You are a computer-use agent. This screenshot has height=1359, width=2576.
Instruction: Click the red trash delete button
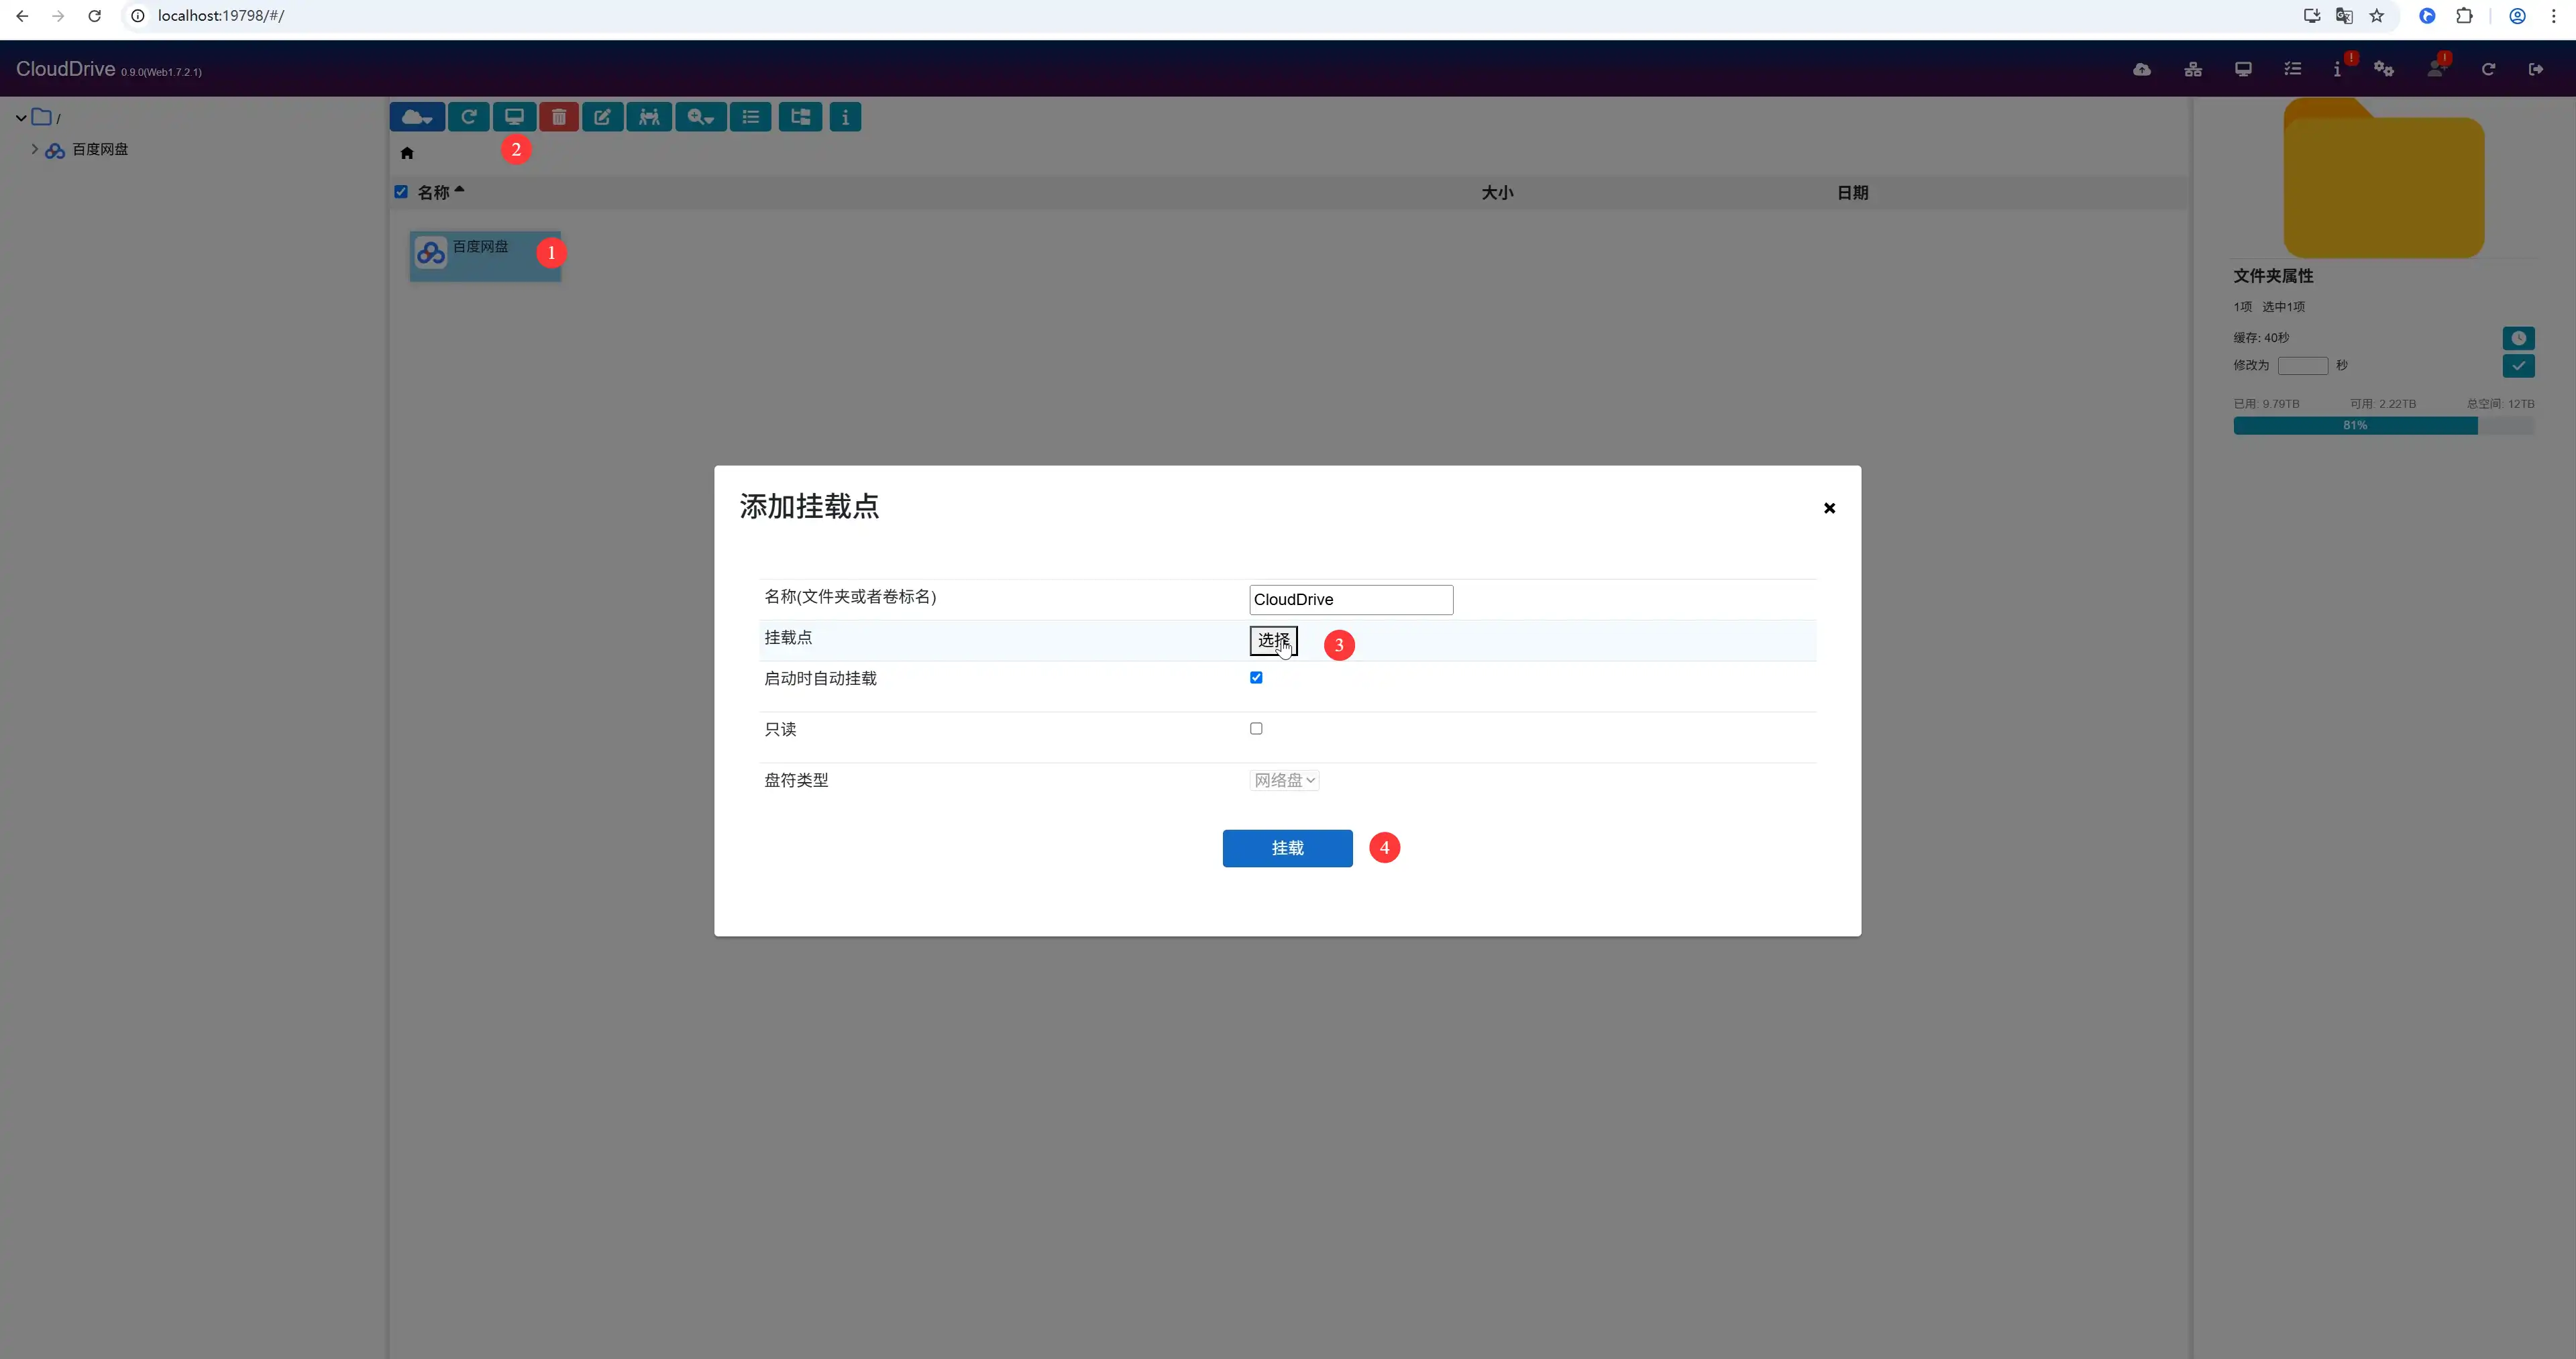(559, 117)
